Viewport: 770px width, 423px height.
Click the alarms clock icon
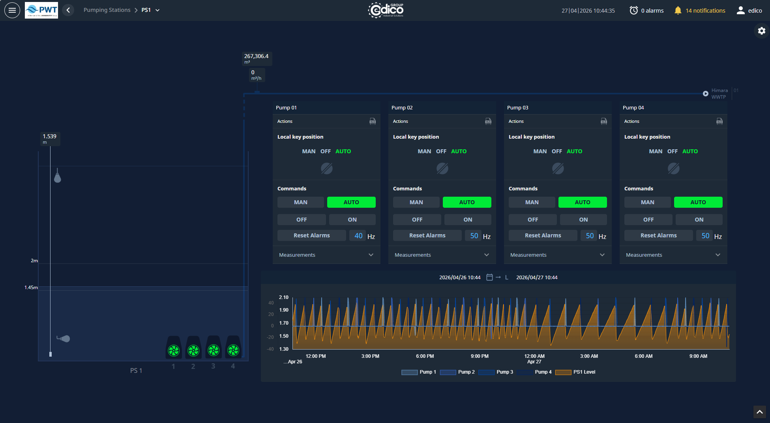[633, 11]
